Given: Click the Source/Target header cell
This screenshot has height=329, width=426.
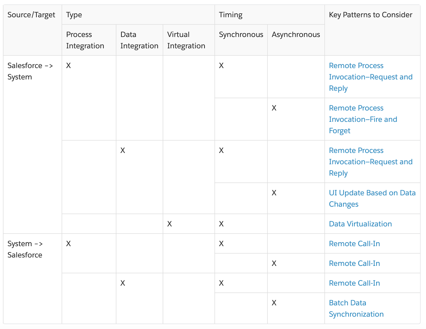Looking at the screenshot, I should (x=31, y=15).
